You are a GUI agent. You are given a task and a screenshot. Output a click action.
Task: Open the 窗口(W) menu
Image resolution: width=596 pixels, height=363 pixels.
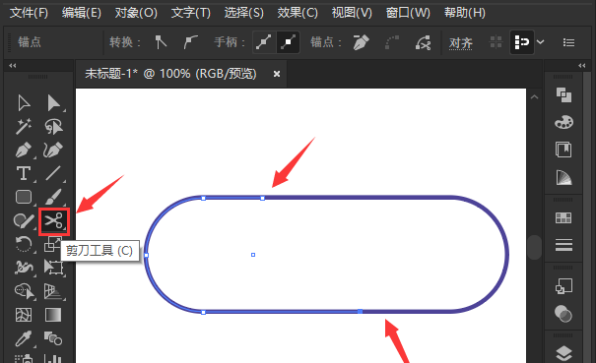(408, 13)
